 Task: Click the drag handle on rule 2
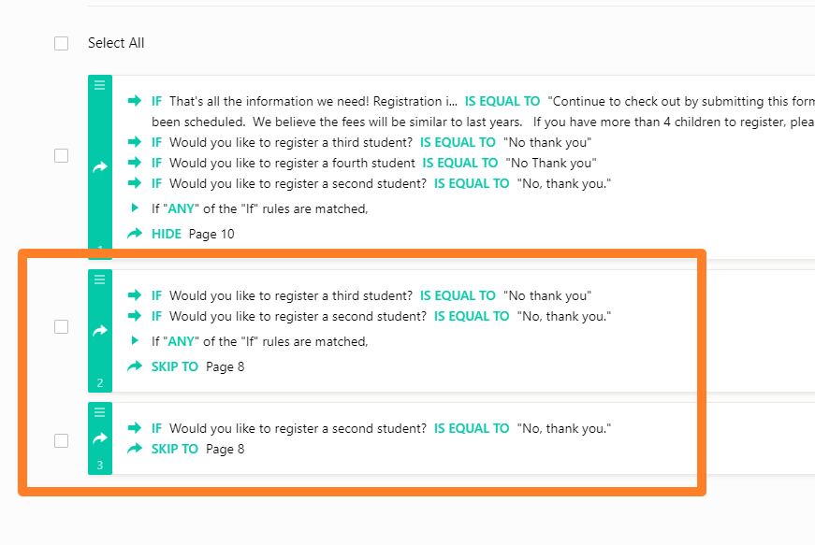click(x=99, y=279)
